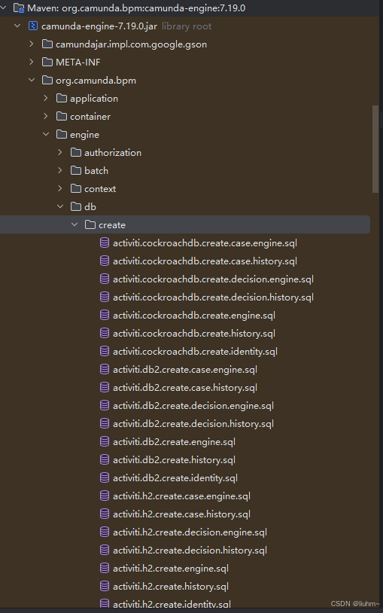Screen dimensions: 383x613
Task: Collapse the camunda-engine-7.19.0.jar node
Action: coord(17,26)
